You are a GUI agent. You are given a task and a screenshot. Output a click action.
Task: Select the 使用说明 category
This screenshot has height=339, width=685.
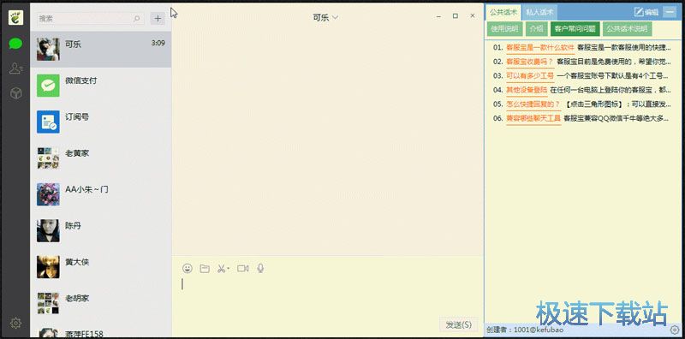tap(504, 29)
